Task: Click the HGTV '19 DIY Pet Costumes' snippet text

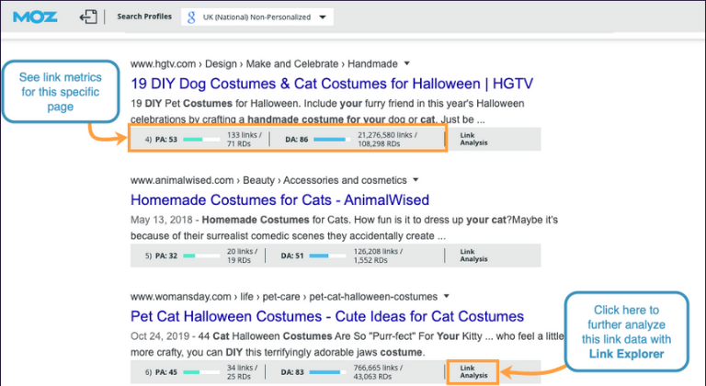Action: pyautogui.click(x=327, y=112)
